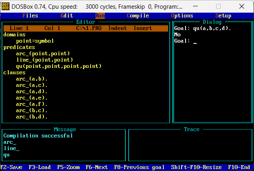Click F8-Previous goal in bottom bar

coord(139,167)
